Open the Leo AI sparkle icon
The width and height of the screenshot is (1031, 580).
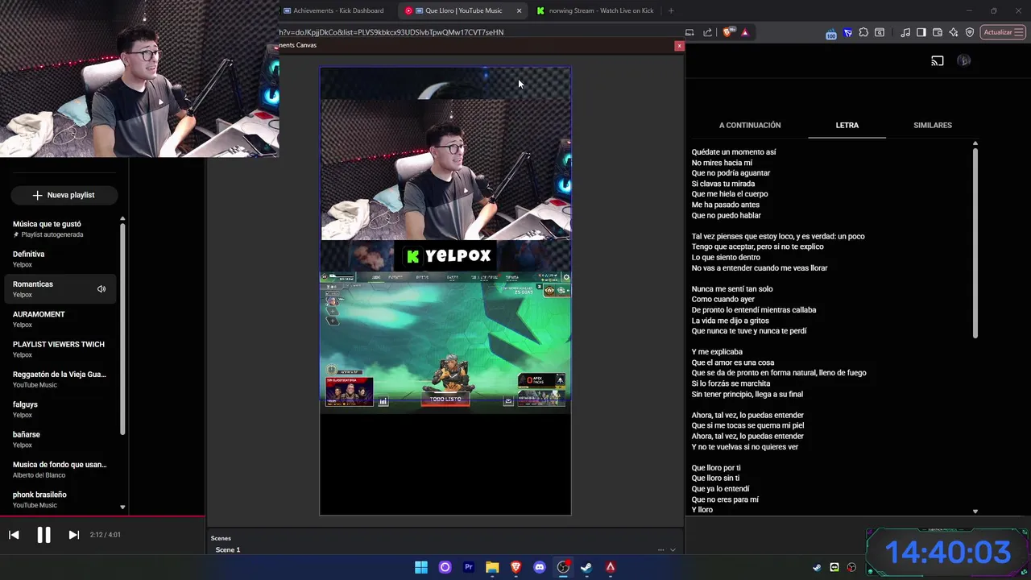tap(954, 32)
